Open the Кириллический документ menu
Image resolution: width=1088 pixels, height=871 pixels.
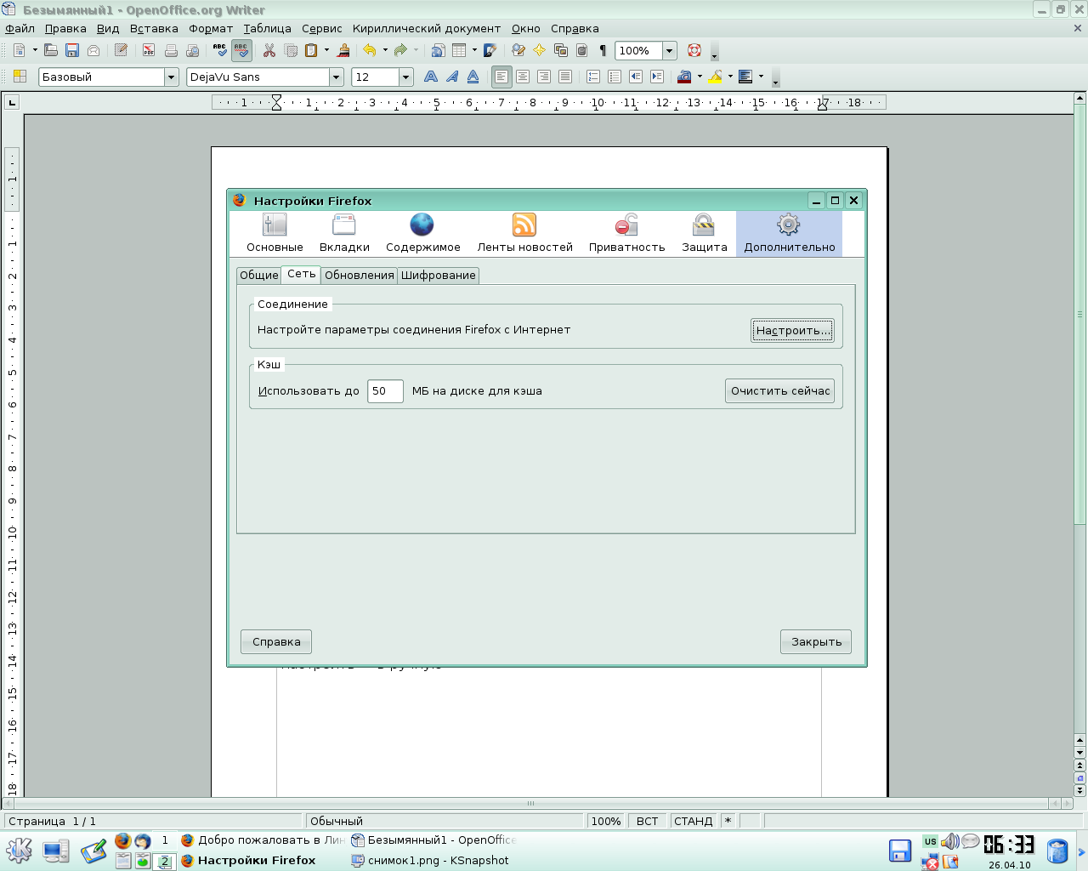point(427,28)
